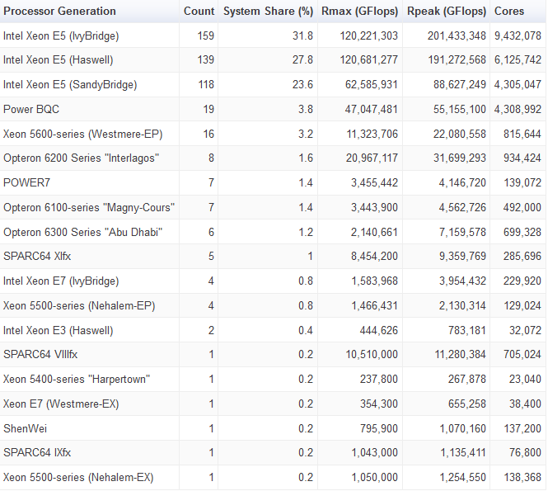This screenshot has width=548, height=491.
Task: Select cores value 815,644
Action: click(522, 134)
